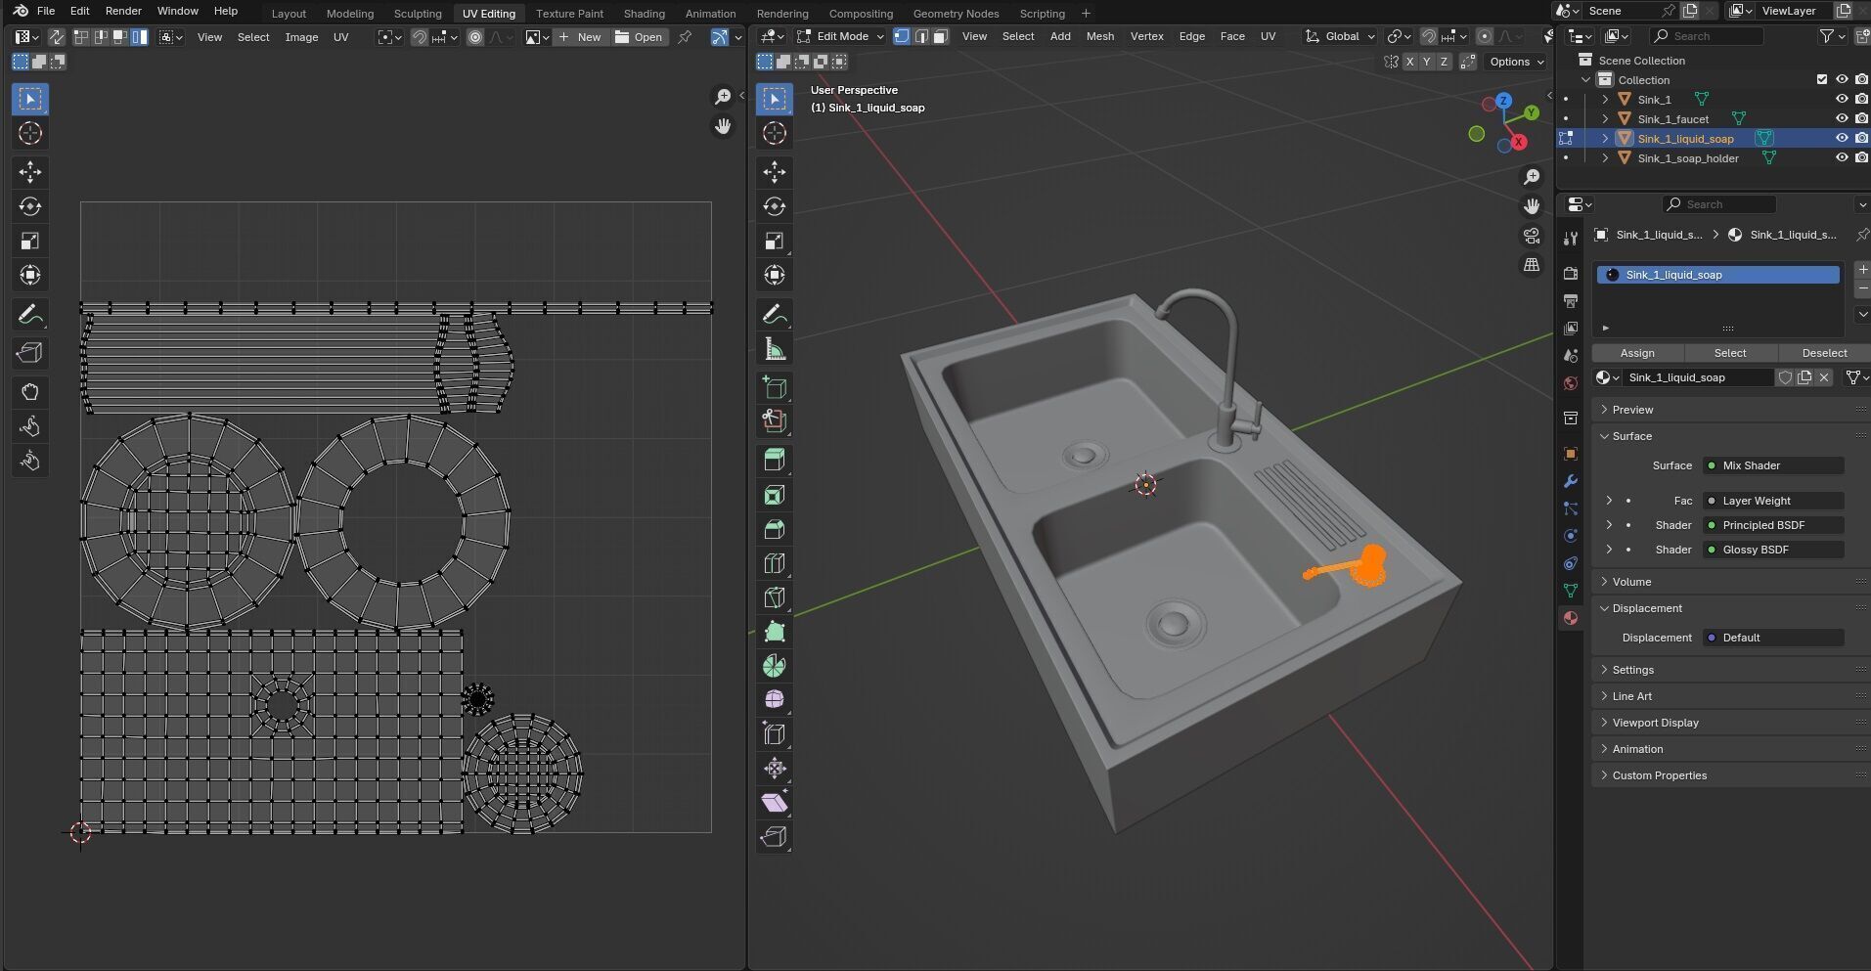This screenshot has height=971, width=1871.
Task: Select the Annotate tool in UV editor
Action: point(30,315)
